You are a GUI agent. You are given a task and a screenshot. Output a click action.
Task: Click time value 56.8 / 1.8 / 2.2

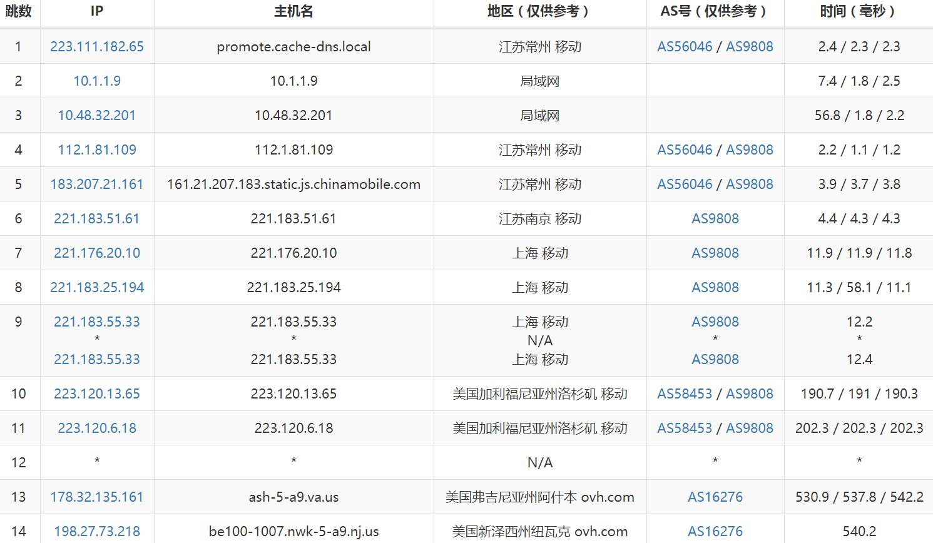point(859,115)
